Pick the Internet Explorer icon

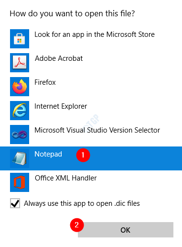pos(20,111)
